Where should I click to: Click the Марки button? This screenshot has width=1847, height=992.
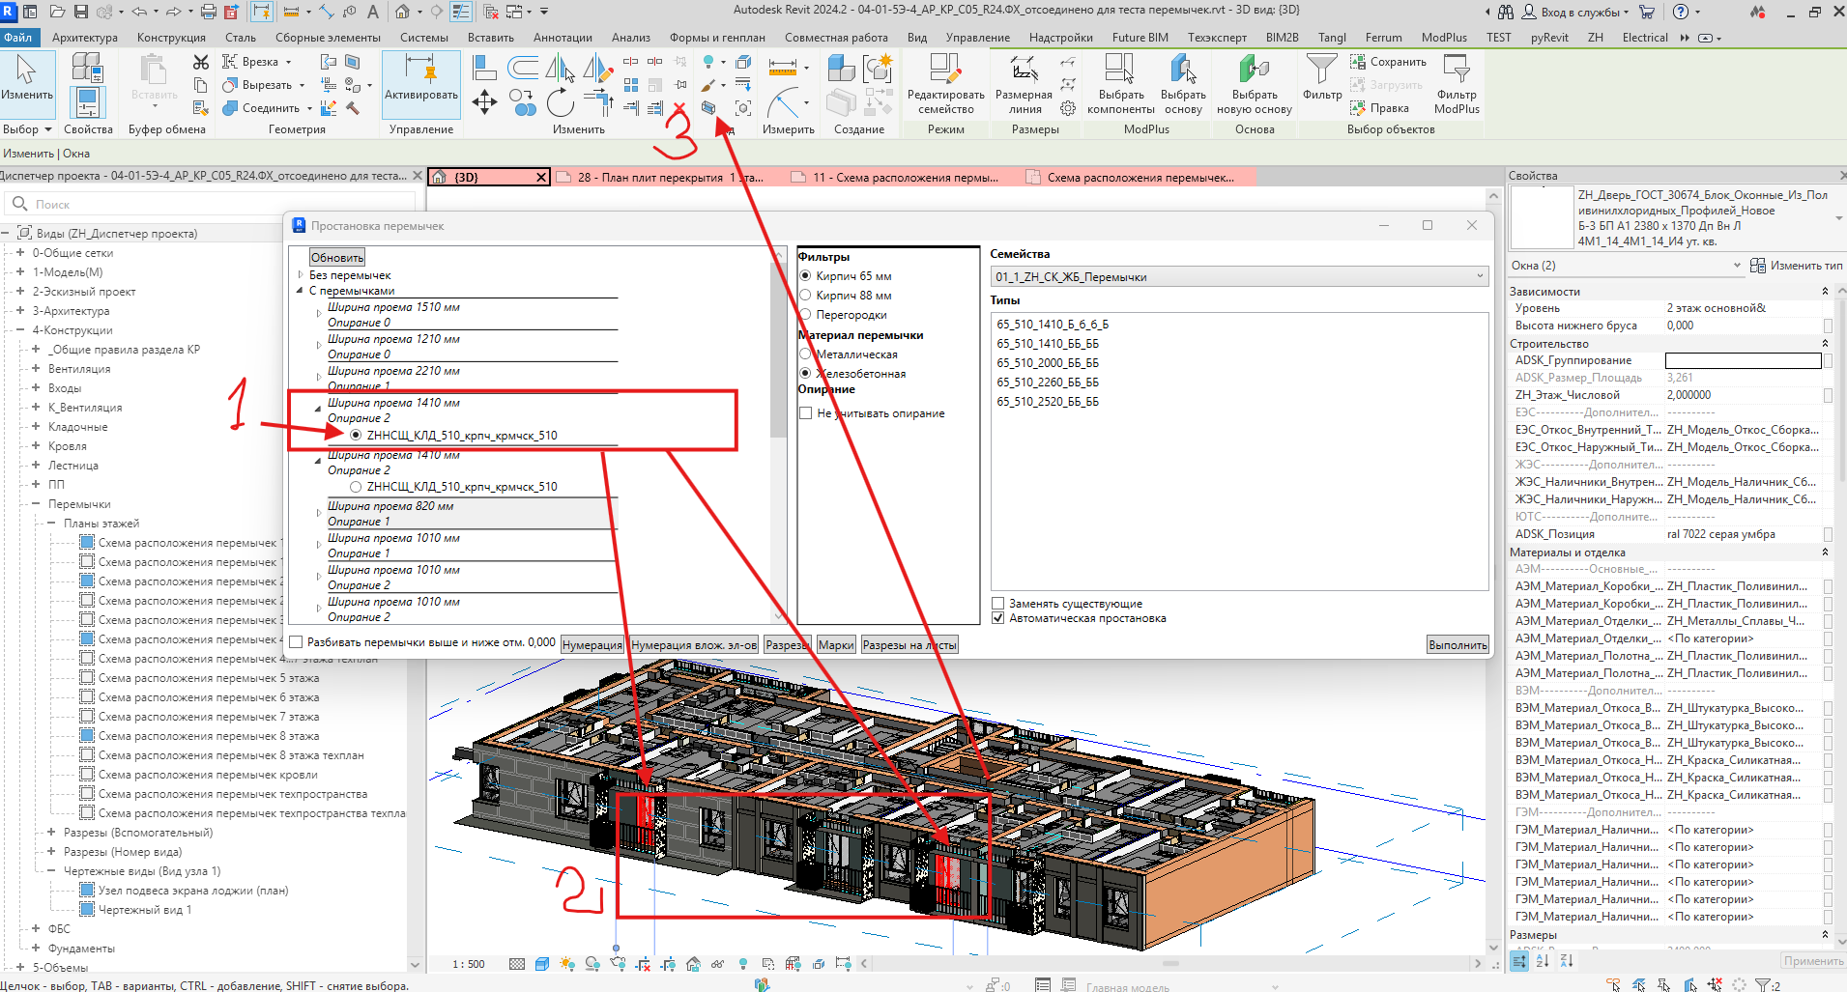coord(836,644)
